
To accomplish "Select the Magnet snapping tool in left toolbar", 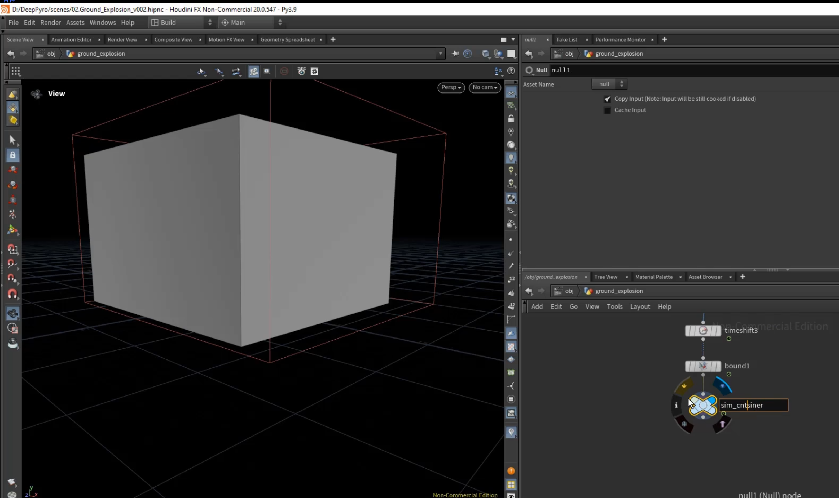I will pos(12,294).
